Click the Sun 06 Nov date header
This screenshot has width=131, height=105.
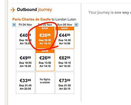coord(65,25)
